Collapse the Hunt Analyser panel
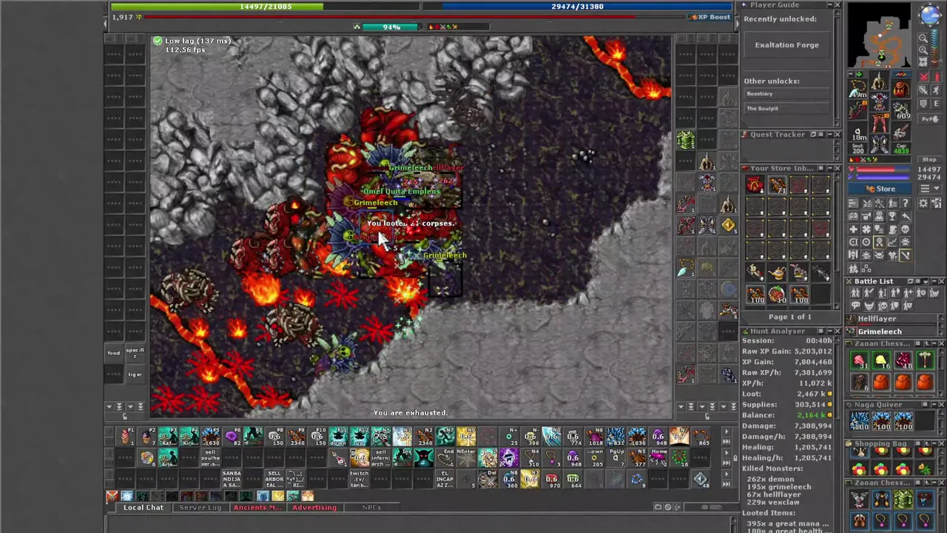Viewport: 947px width, 533px height. coord(829,332)
